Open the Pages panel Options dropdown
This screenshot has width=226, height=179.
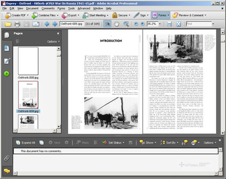click(x=53, y=42)
